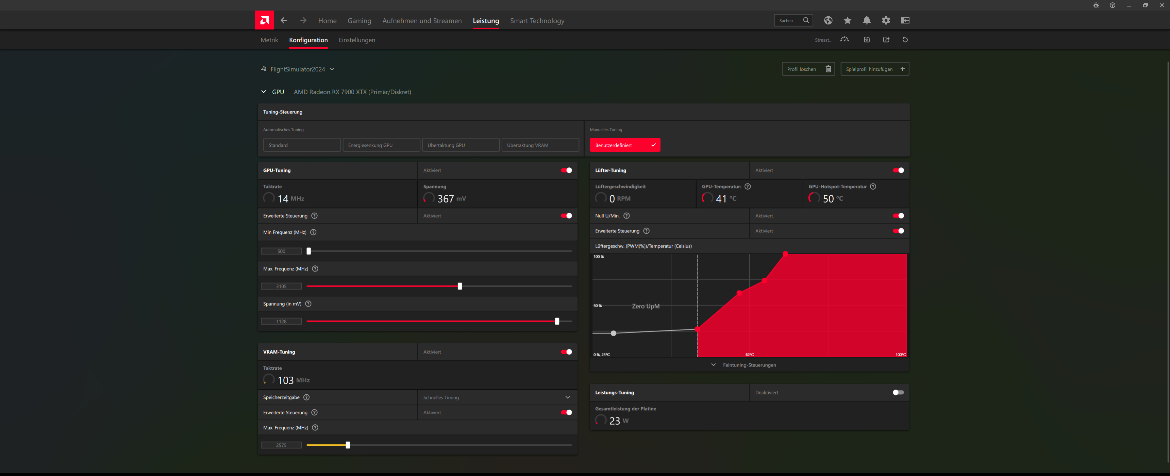The width and height of the screenshot is (1170, 476).
Task: Open favorites star icon
Action: point(848,20)
